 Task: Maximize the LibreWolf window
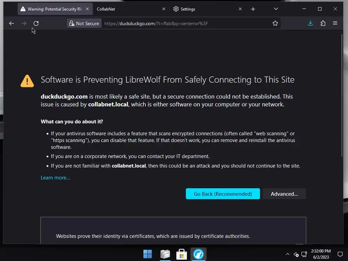point(320,9)
